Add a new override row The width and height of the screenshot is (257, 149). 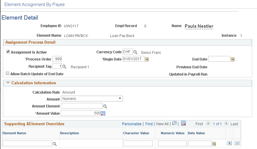229,143
